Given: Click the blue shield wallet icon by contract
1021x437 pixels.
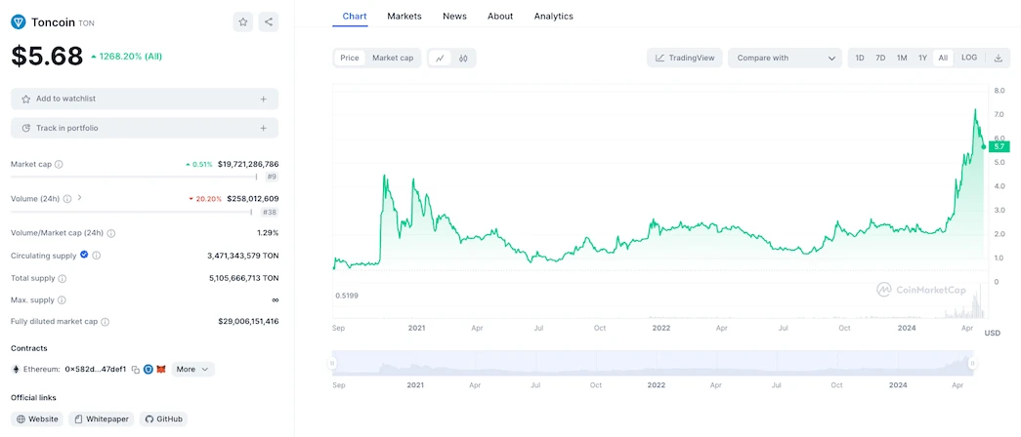Looking at the screenshot, I should (x=148, y=370).
